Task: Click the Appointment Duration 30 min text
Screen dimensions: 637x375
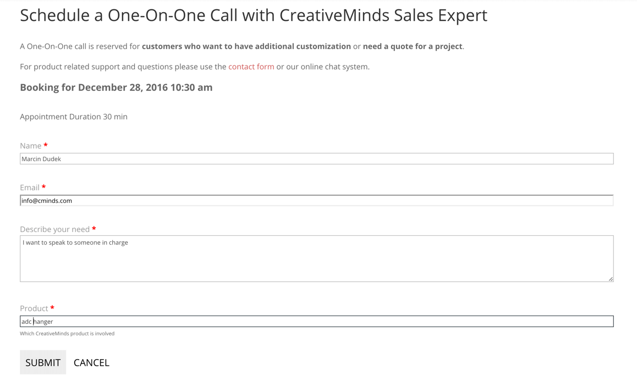Action: point(74,117)
